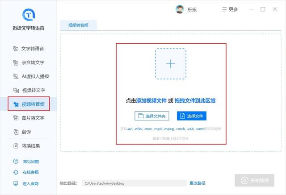Viewport: 286px width, 195px height.
Task: Click the 视频转文字 sidebar icon
Action: coord(16,90)
